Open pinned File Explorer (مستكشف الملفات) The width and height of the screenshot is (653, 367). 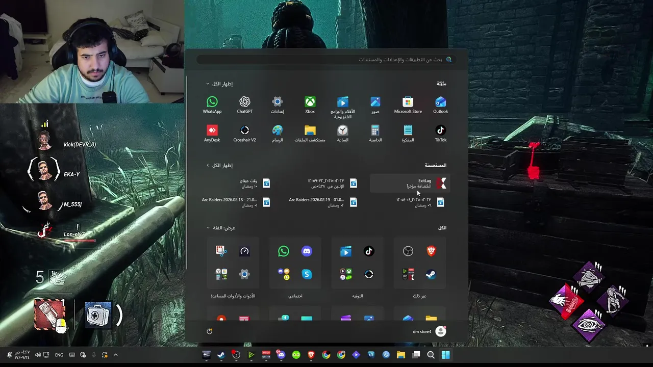310,134
